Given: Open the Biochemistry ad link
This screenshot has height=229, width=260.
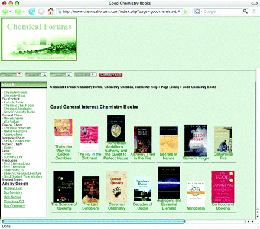Looking at the screenshot, I should tap(13, 192).
